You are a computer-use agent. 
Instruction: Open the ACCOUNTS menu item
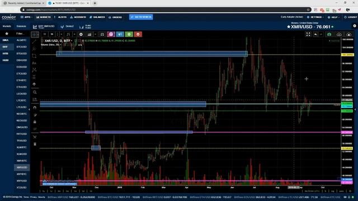[78, 17]
